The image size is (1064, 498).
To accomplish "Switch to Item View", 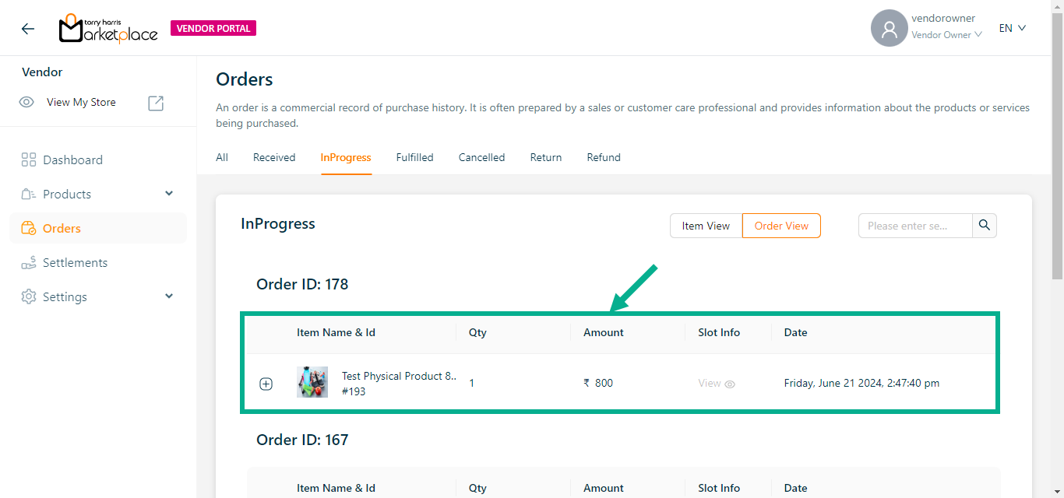I will (706, 226).
